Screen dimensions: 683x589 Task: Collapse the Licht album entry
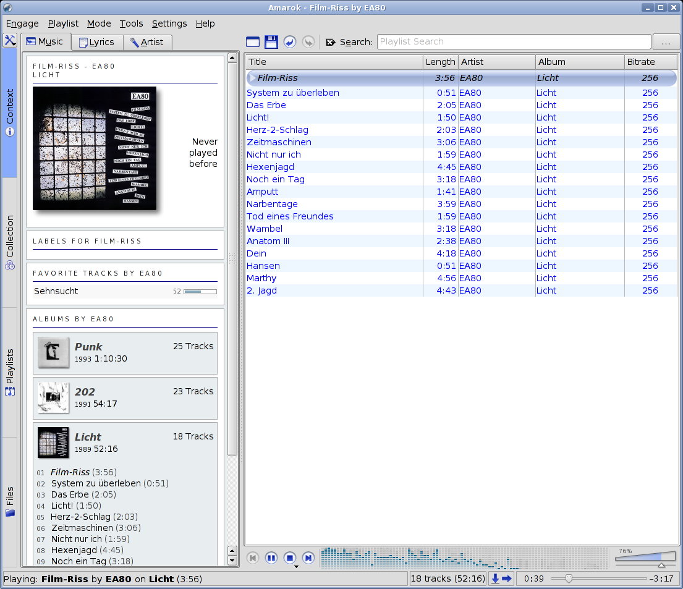tap(125, 443)
